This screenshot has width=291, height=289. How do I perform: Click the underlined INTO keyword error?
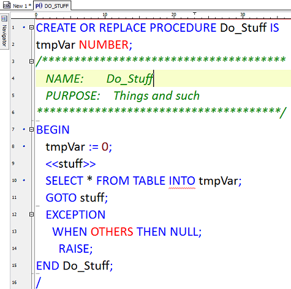[x=182, y=181]
